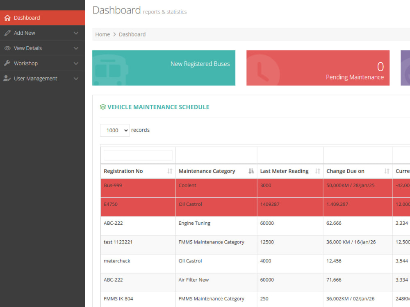
Task: Open the Pending Maintenance card
Action: pos(318,68)
